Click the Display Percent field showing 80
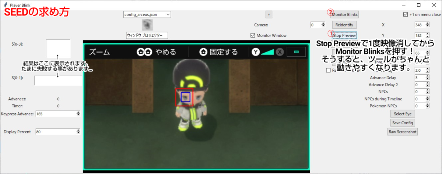Screen dimensions: 442x174 click(x=56, y=131)
